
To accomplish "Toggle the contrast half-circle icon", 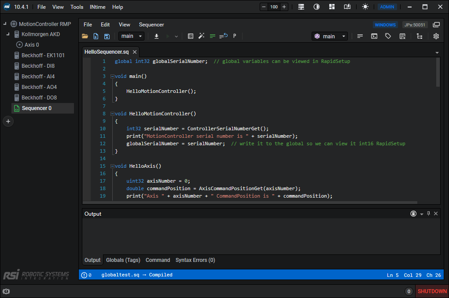I will (x=317, y=7).
